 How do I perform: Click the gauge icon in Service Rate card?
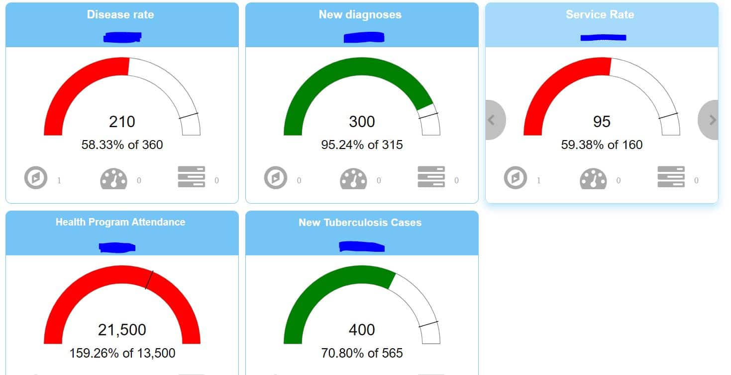tap(594, 179)
